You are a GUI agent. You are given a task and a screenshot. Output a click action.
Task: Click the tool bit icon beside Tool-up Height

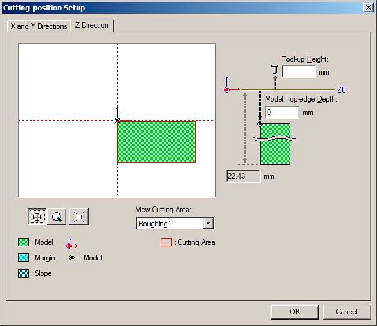point(275,69)
